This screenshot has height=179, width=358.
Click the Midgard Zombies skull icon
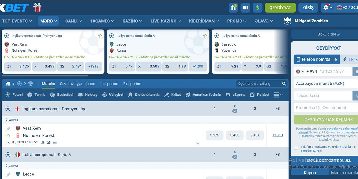[287, 21]
